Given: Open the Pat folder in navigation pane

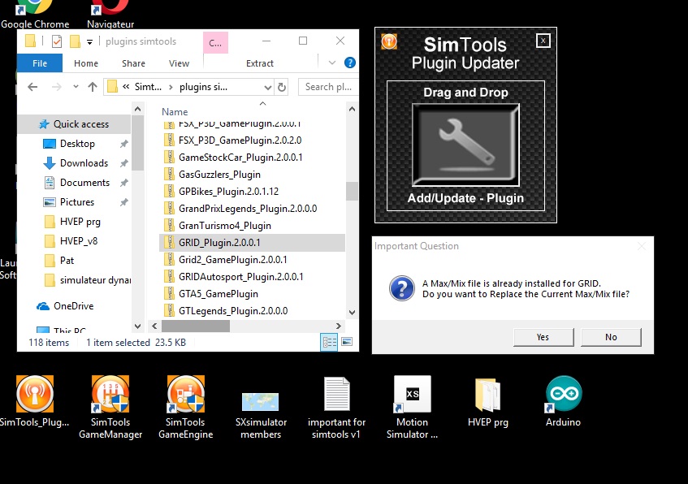Looking at the screenshot, I should [67, 260].
